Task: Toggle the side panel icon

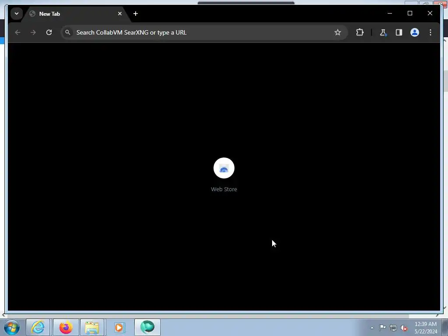Action: click(x=399, y=32)
